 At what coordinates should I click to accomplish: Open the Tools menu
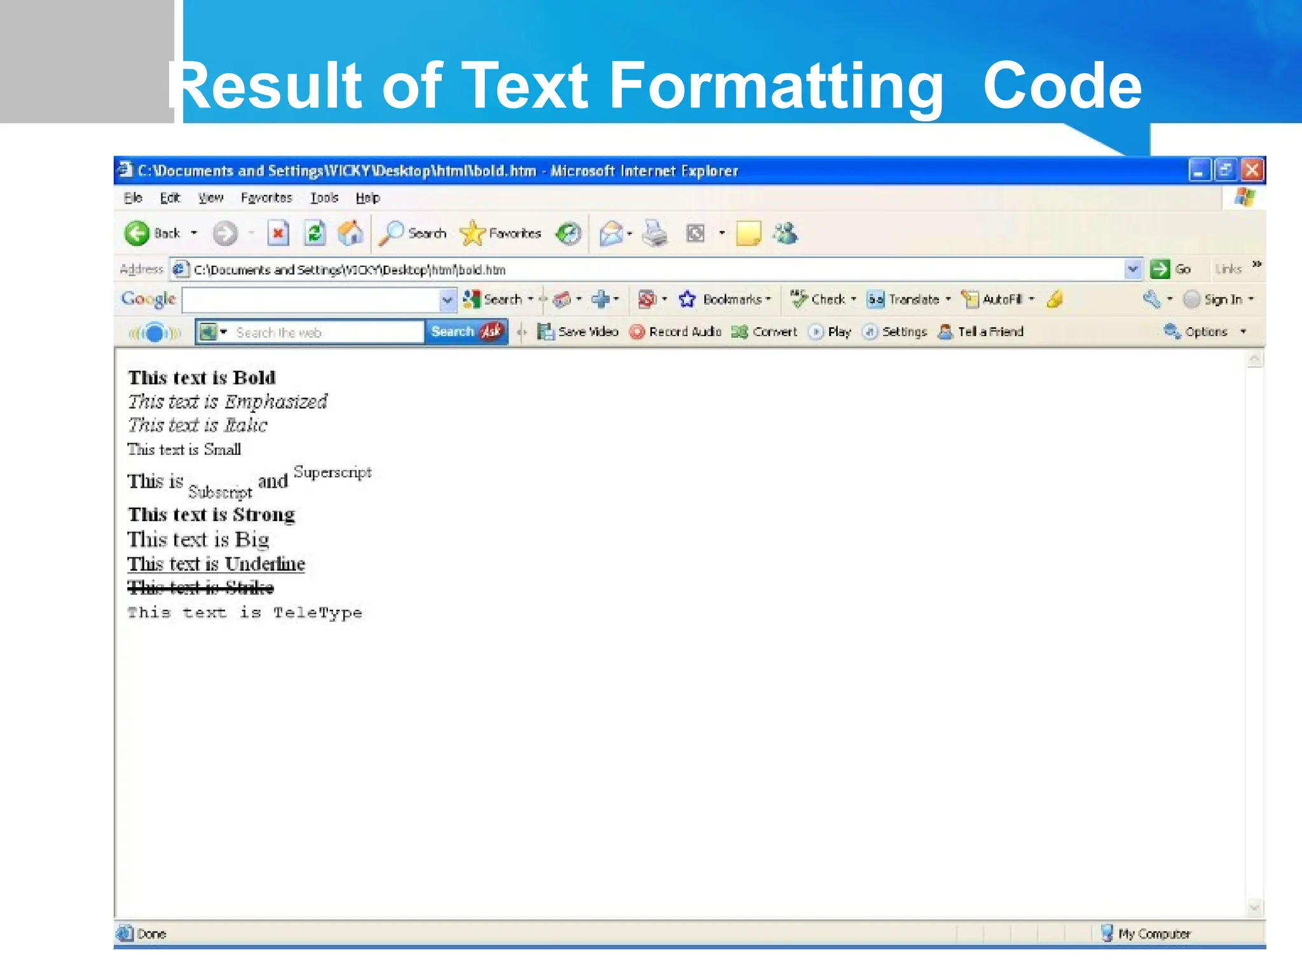point(324,198)
